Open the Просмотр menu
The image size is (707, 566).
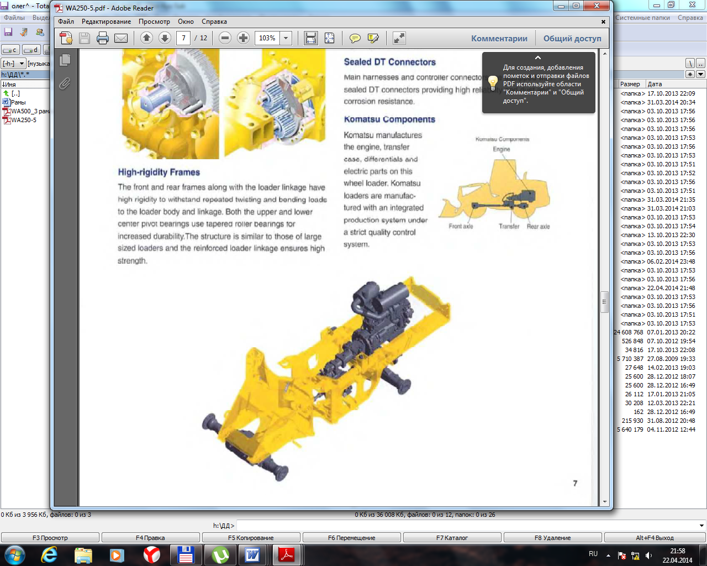pos(154,22)
